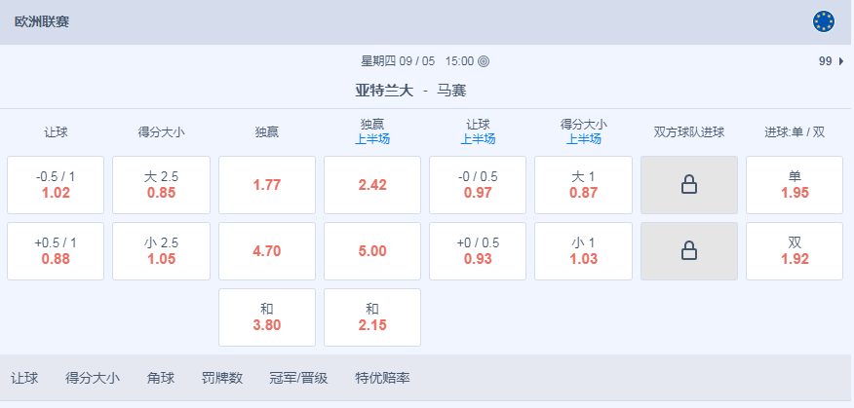Switch to the 角球 tab
This screenshot has height=408, width=854.
[x=161, y=378]
